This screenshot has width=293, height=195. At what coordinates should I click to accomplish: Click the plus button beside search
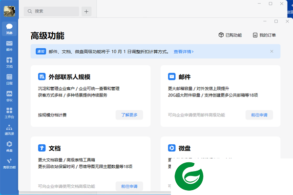tap(86, 11)
